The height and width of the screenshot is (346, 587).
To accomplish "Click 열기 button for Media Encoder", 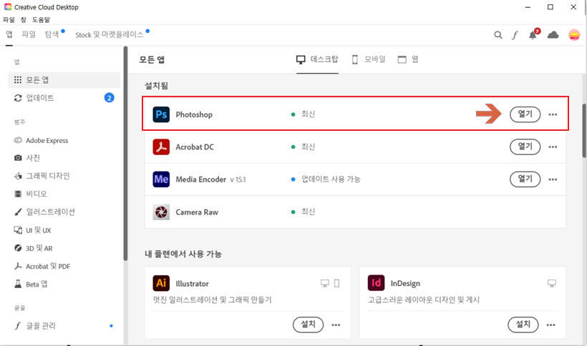I will 525,179.
